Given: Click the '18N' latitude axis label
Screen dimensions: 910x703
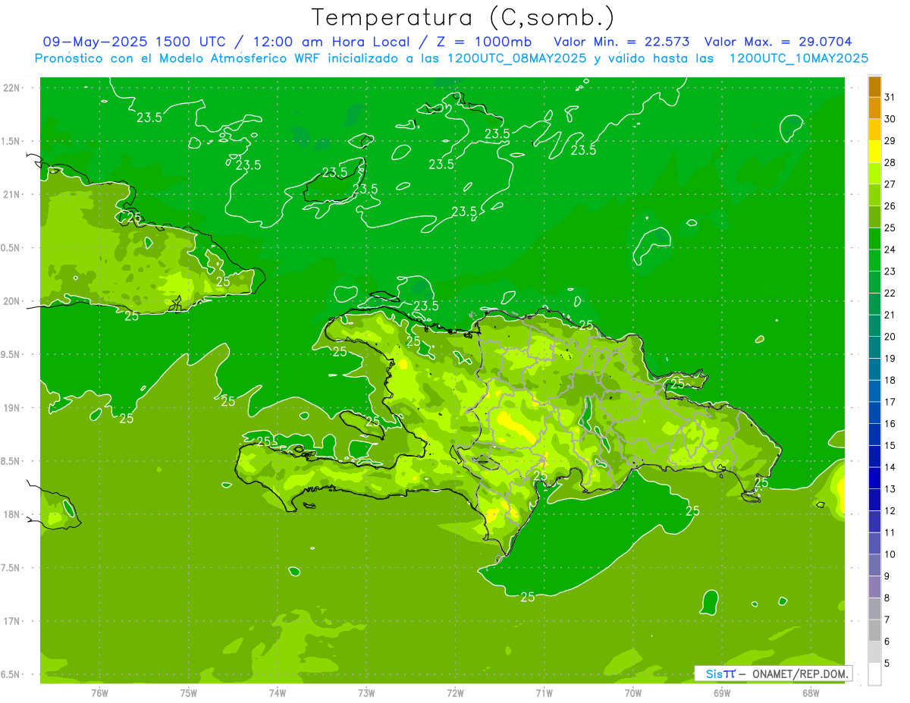Looking at the screenshot, I should click(x=11, y=514).
